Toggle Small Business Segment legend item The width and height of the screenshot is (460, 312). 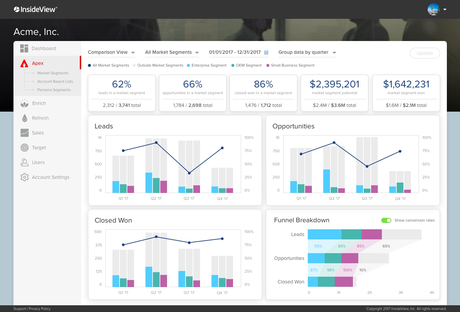click(291, 66)
